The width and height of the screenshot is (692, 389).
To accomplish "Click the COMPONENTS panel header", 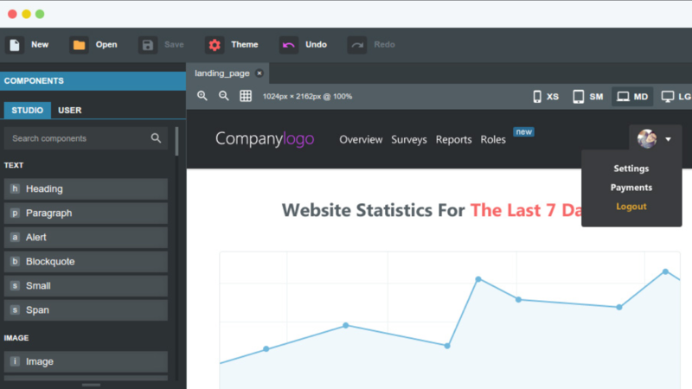I will click(x=93, y=81).
